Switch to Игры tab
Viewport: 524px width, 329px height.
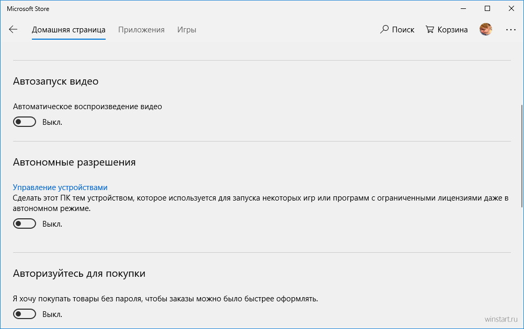click(x=187, y=30)
